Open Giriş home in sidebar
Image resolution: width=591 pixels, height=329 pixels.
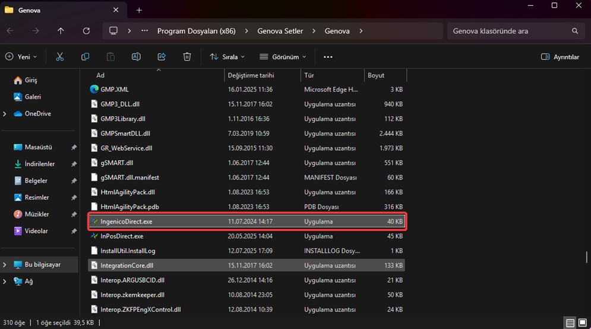[26, 80]
